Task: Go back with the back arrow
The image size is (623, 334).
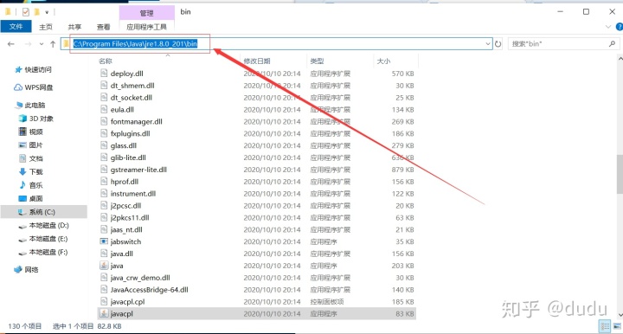Action: tap(11, 43)
